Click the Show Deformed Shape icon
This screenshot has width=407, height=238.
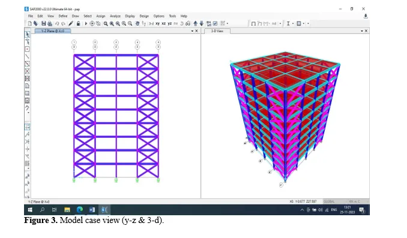tap(259, 23)
